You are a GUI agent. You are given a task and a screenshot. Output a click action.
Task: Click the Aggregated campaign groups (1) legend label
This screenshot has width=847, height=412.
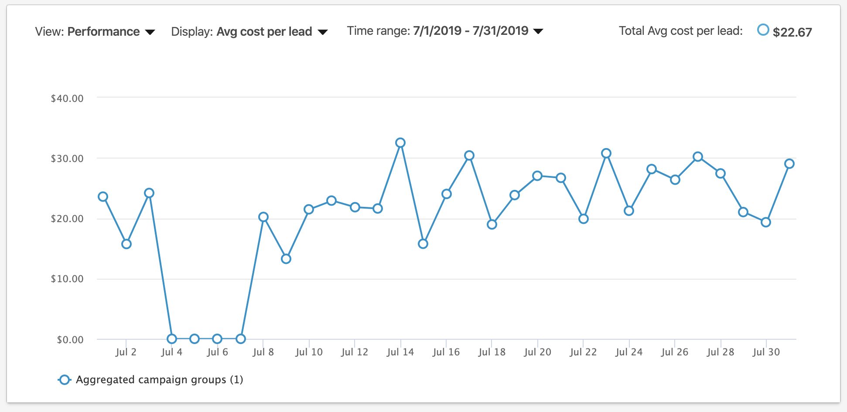(x=159, y=380)
